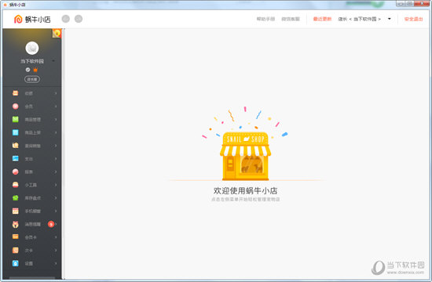Click 安全退出 to log out
The height and width of the screenshot is (282, 432).
[413, 19]
